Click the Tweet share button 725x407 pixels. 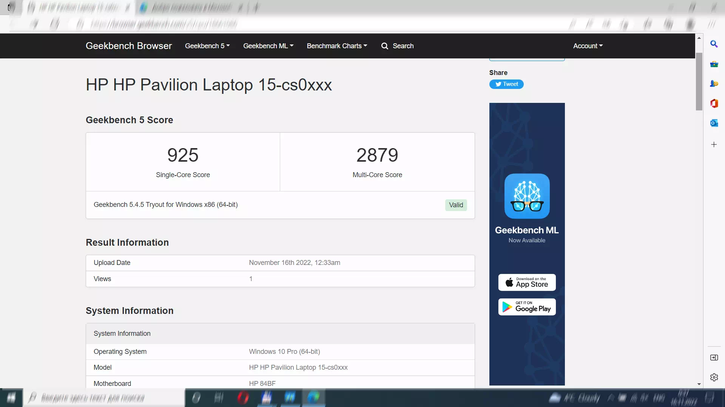coord(506,84)
